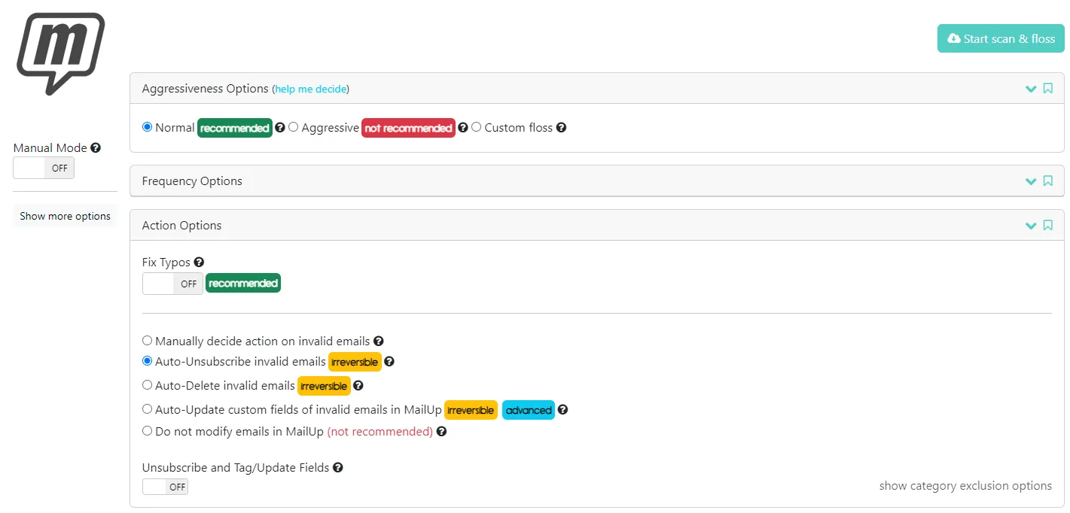Click help icon beside Custom floss
1070x513 pixels.
pos(561,128)
